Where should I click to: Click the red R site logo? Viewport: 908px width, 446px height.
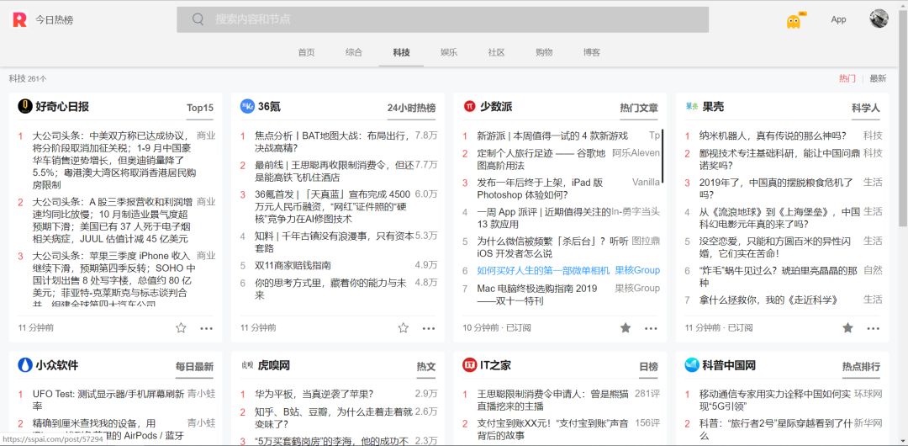19,19
